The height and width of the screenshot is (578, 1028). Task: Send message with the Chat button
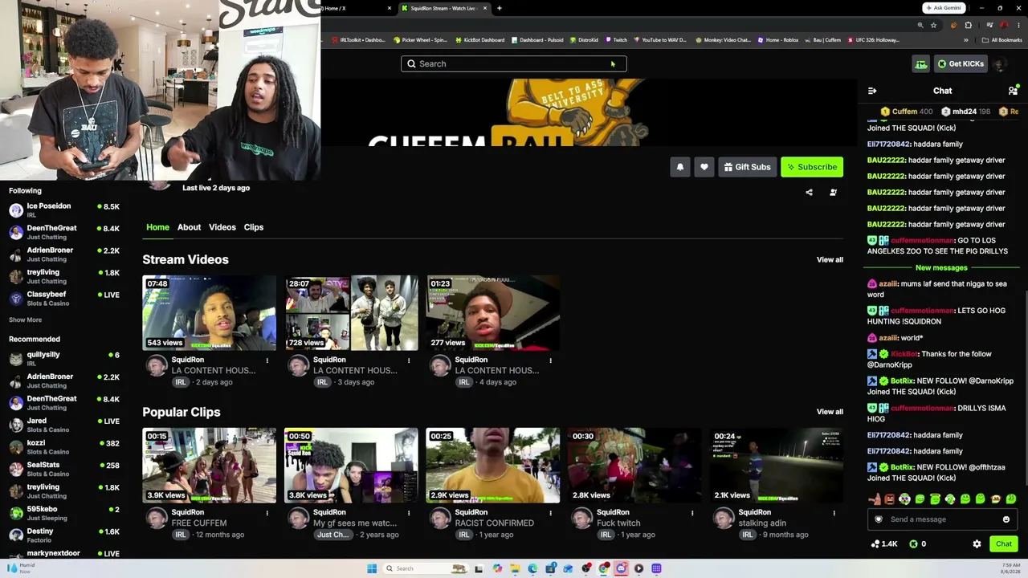click(x=1004, y=544)
